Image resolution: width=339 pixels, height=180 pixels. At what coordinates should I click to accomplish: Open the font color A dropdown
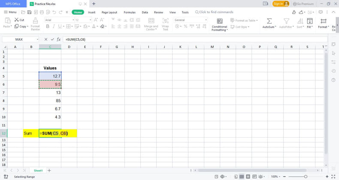coord(97,26)
